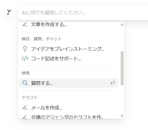Viewport: 148px width, 130px height.
Task: Click the Notion AI face avatar icon
Action: click(9, 12)
